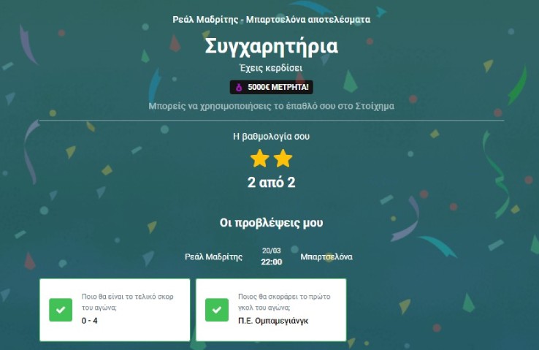Click the 0 - 4 score answer
This screenshot has width=539, height=350.
(x=89, y=321)
